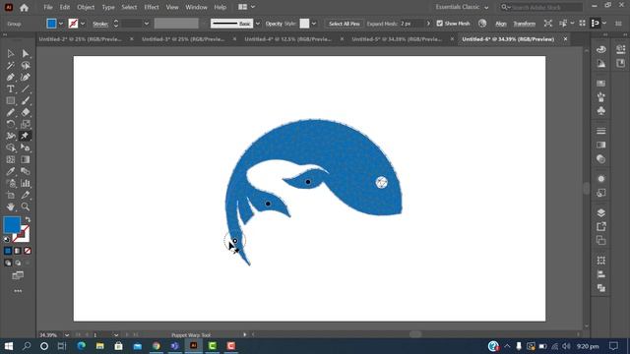Select the Gradient tool
The width and height of the screenshot is (630, 354).
pos(26,159)
